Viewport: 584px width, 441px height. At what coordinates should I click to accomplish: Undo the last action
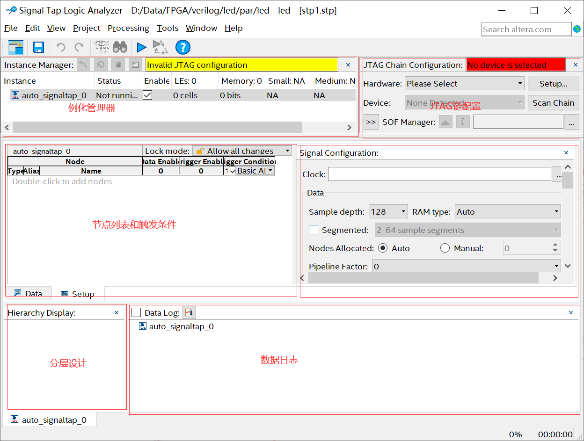[x=61, y=47]
